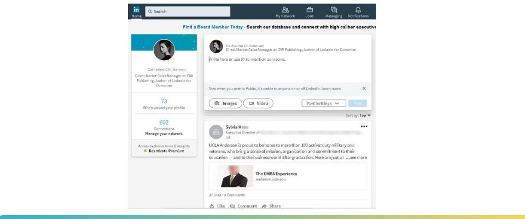
Task: Click Reactivate Premium
Action: point(166,151)
